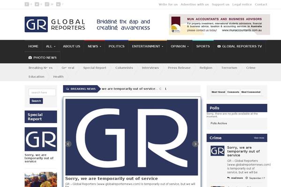Viewport: 281px width, 187px height.
Task: Click the Advertise with us link
Action: coord(195,5)
